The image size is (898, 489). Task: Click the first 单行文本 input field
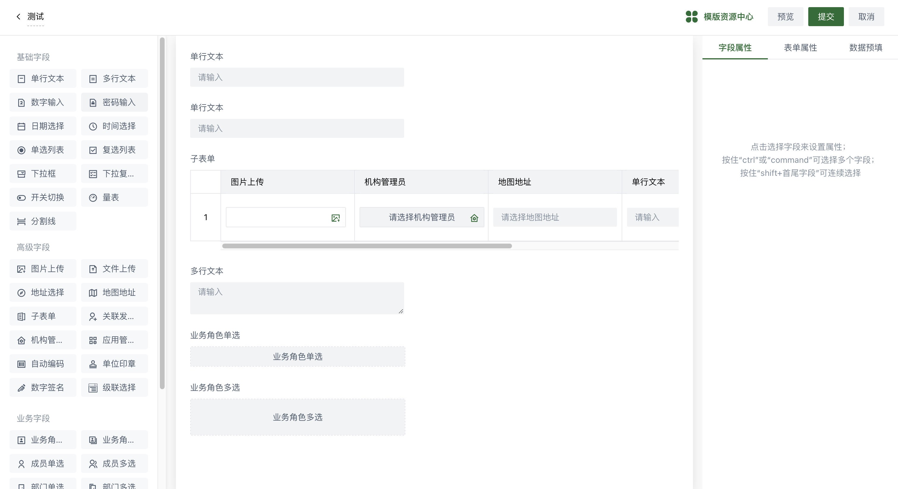pos(297,77)
